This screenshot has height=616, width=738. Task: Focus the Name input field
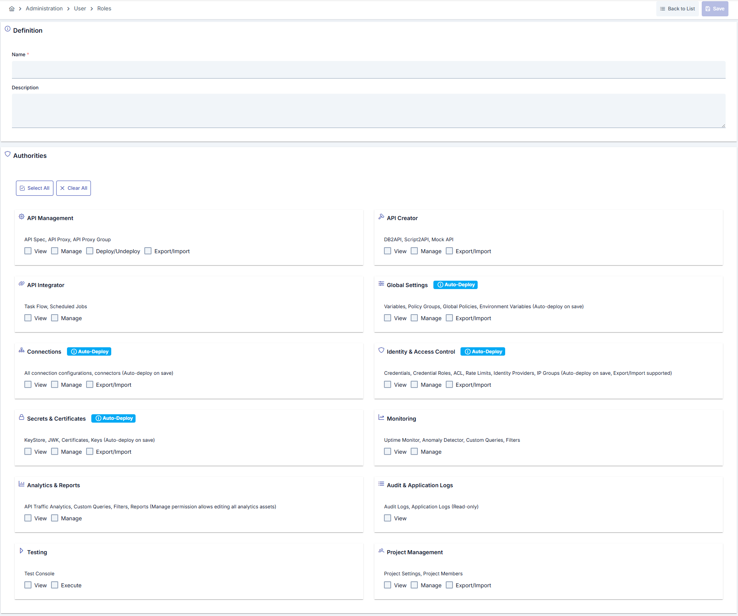368,70
